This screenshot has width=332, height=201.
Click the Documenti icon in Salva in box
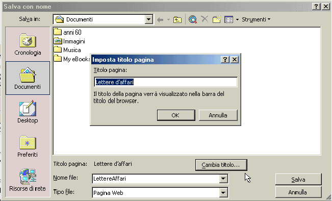60,19
